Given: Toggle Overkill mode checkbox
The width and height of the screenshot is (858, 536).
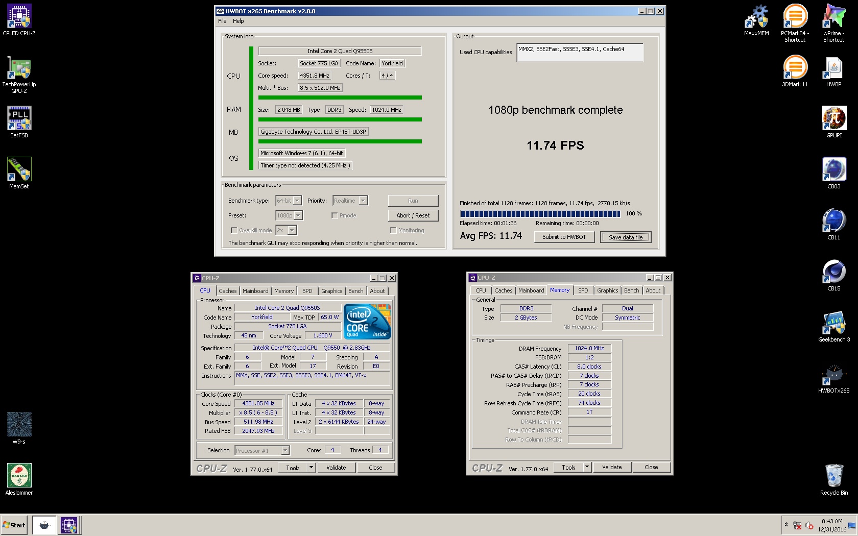Looking at the screenshot, I should [234, 230].
